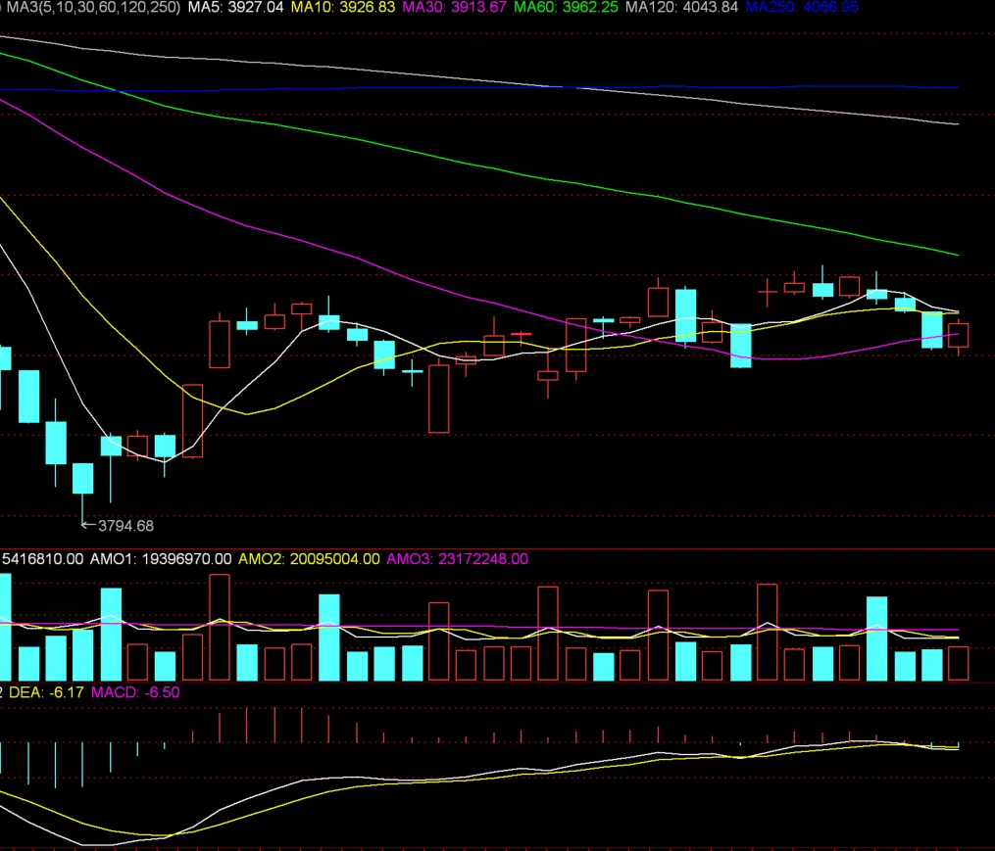Viewport: 995px width, 851px height.
Task: Click the DEA: -6.17 label
Action: point(46,691)
